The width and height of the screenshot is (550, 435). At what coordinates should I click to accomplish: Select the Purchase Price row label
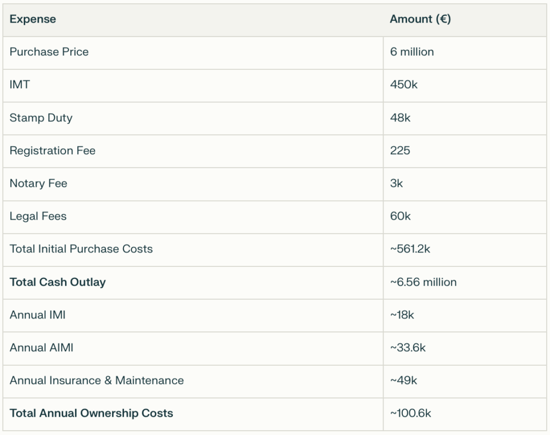coord(48,52)
